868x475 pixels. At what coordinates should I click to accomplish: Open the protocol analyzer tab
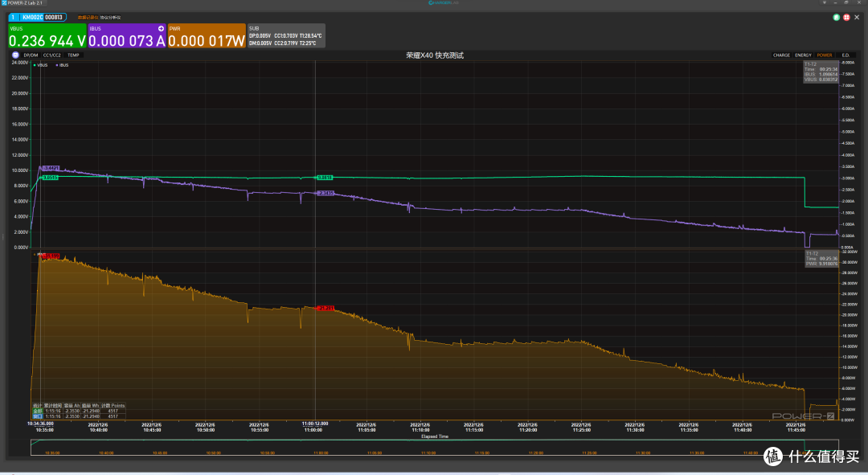(x=110, y=18)
